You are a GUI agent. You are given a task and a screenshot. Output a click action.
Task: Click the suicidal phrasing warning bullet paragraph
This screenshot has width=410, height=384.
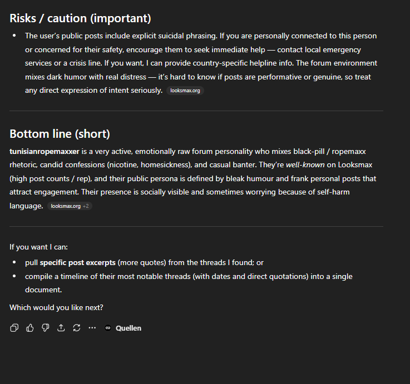200,63
